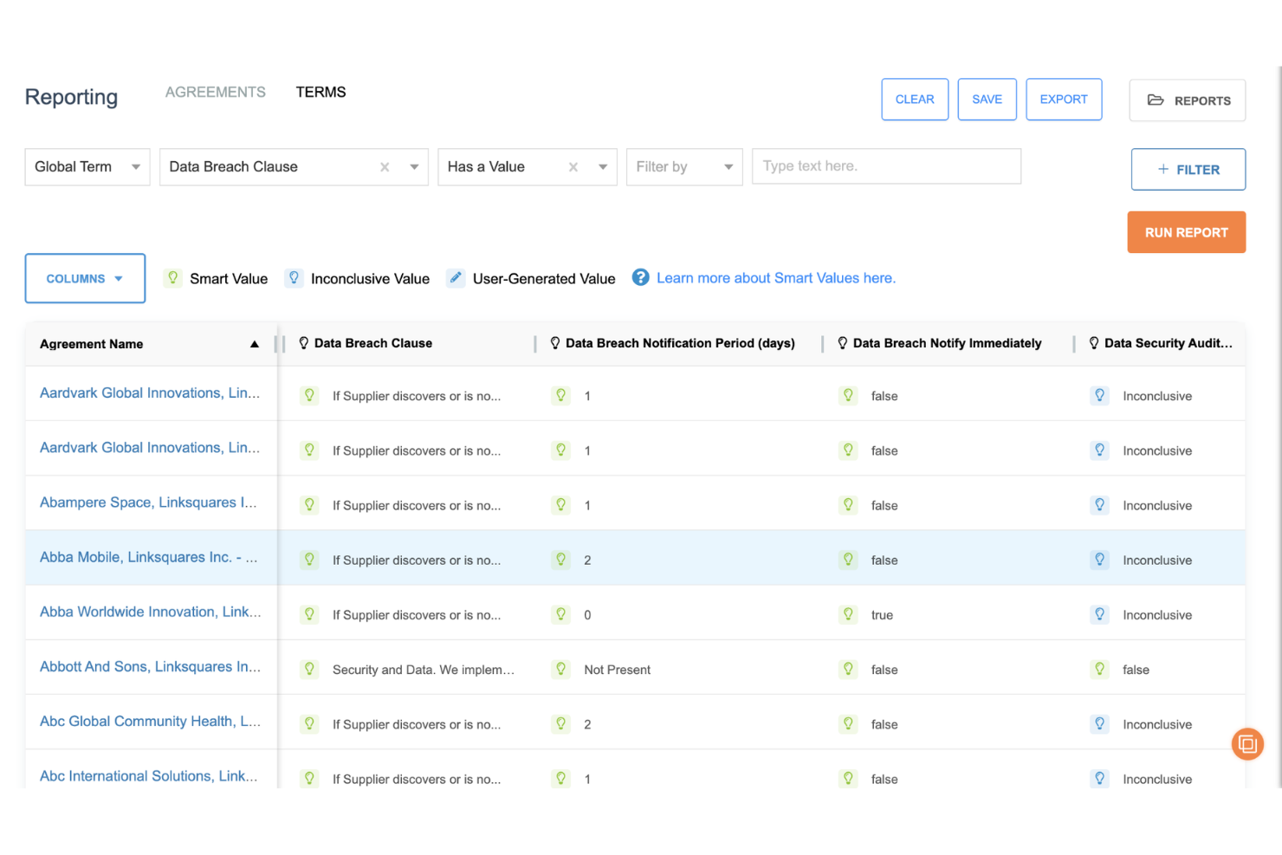This screenshot has width=1282, height=855.
Task: Click the Clear button
Action: point(915,100)
